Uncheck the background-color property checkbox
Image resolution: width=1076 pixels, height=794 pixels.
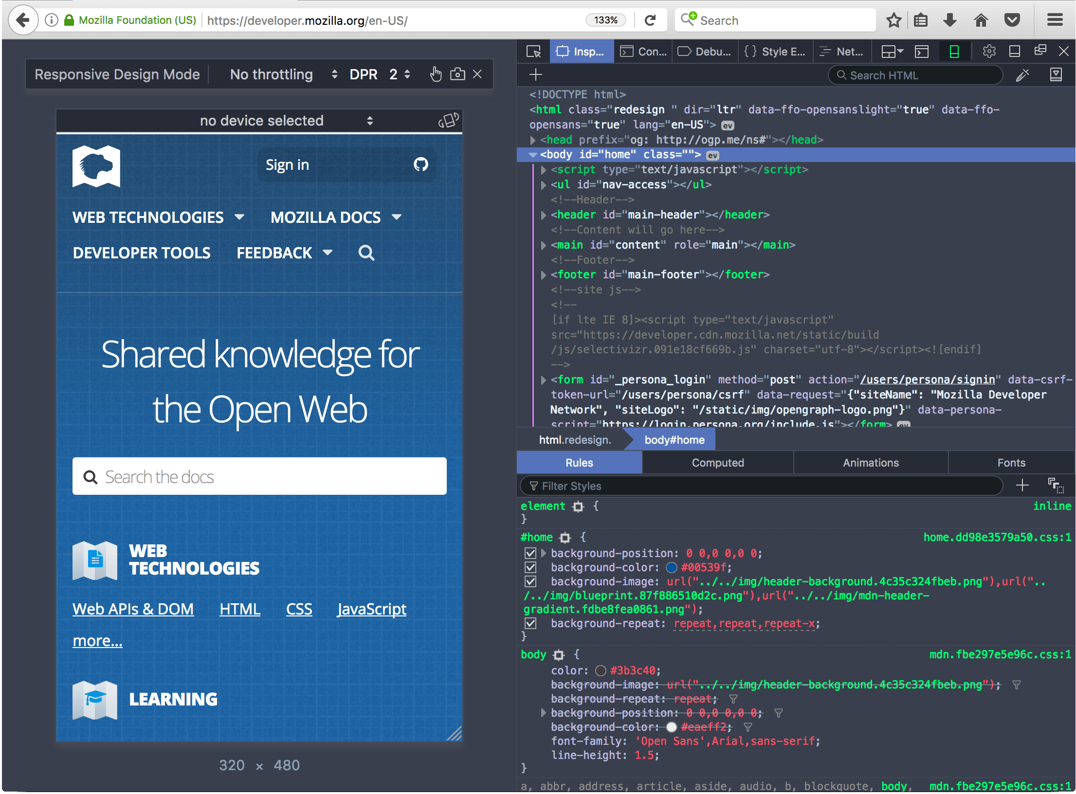(530, 567)
